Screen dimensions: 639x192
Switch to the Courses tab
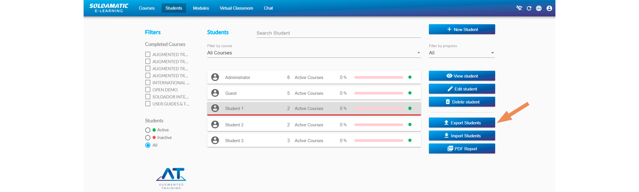pyautogui.click(x=147, y=8)
